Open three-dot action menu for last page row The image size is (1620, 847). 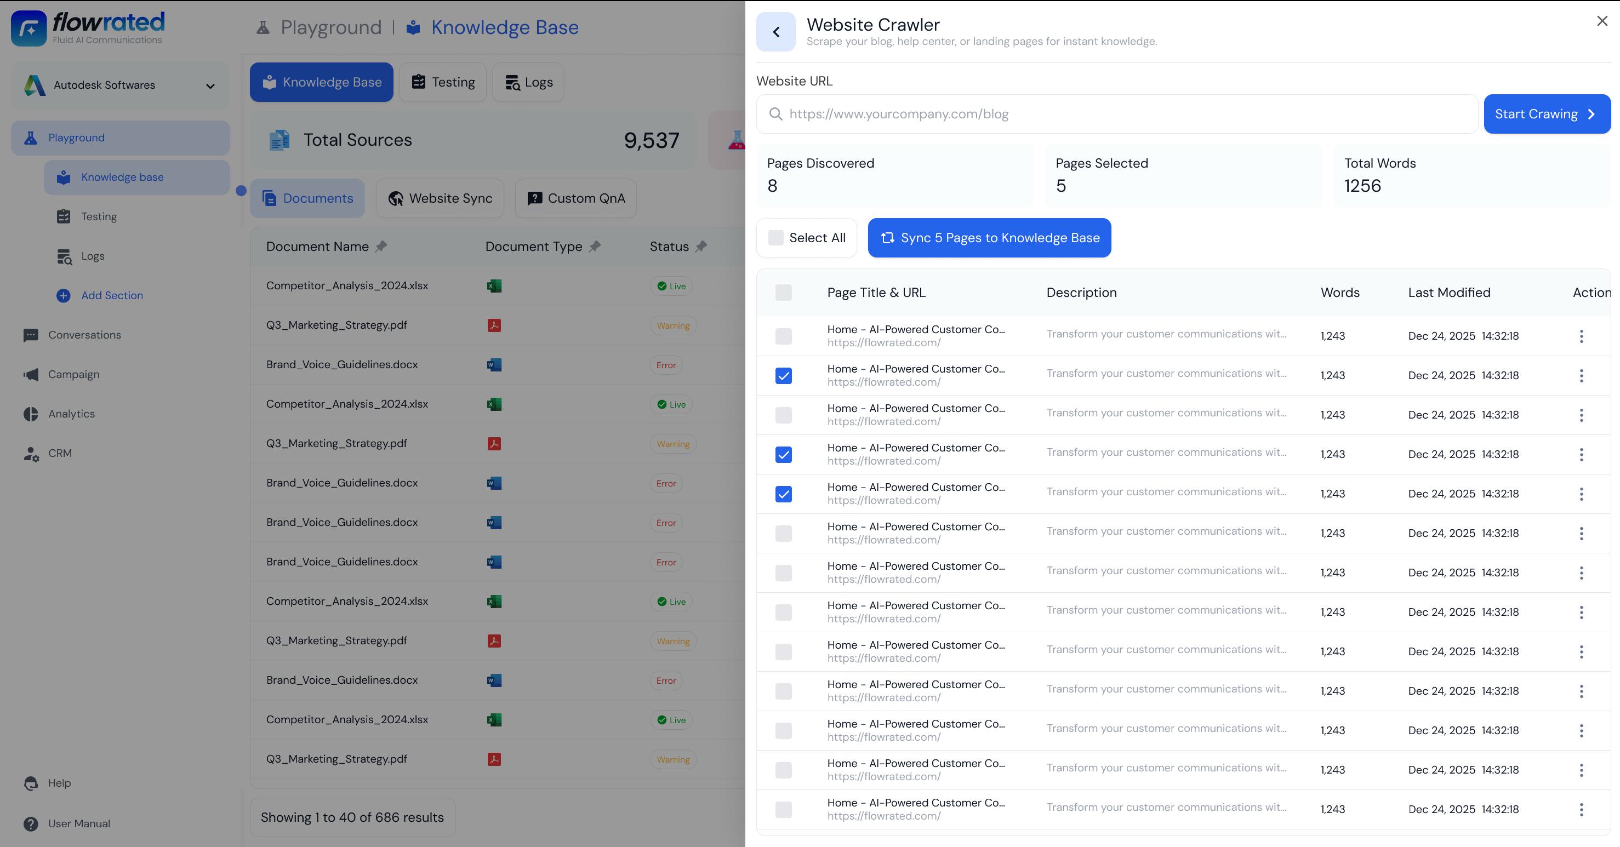1581,809
